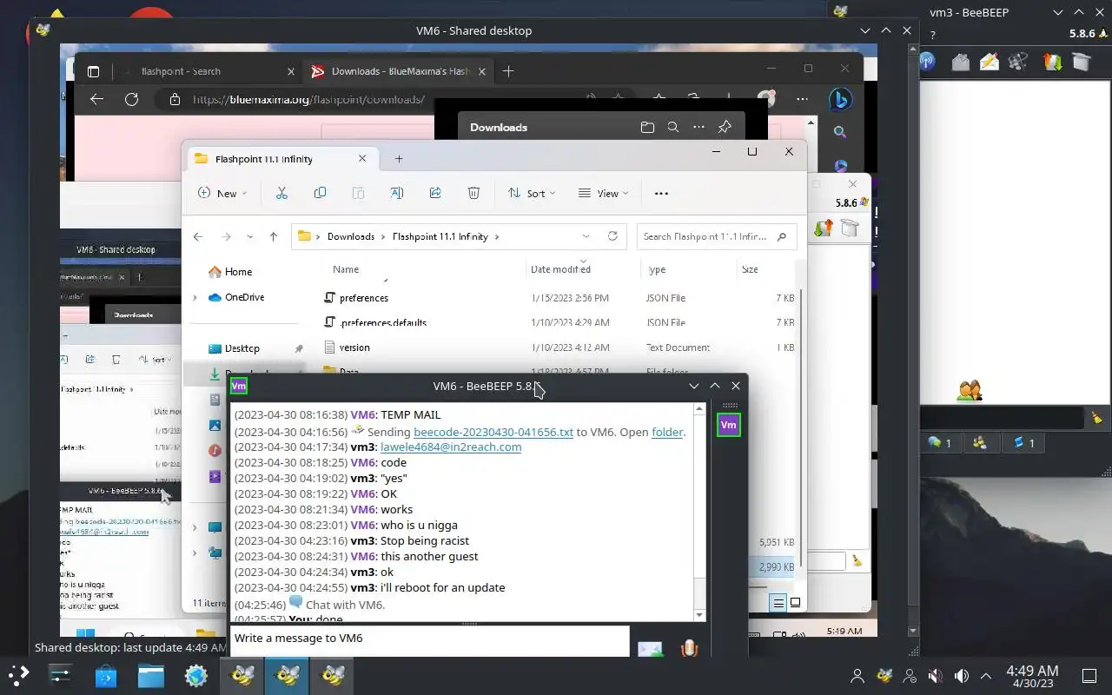1112x695 pixels.
Task: Select the preferences.defaults JSON file
Action: click(x=558, y=322)
